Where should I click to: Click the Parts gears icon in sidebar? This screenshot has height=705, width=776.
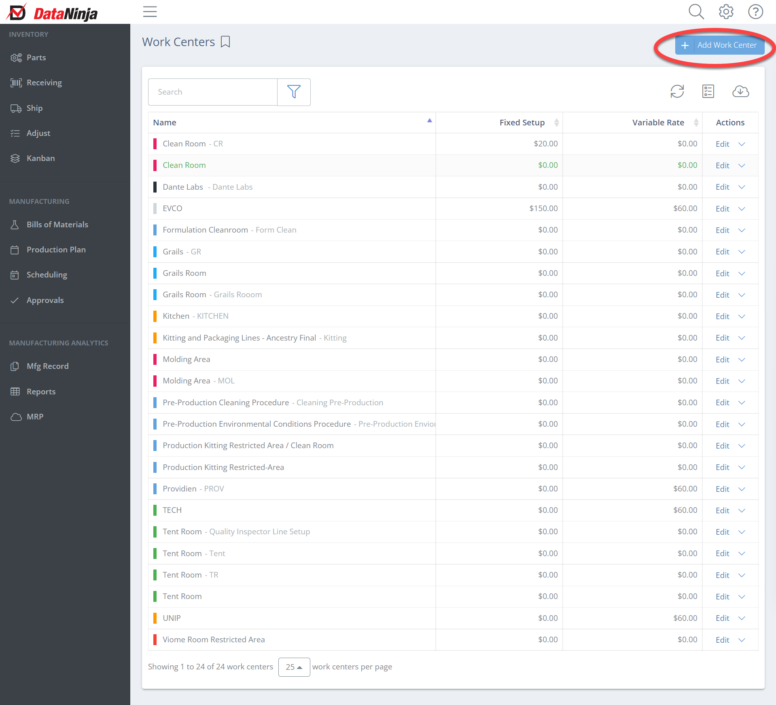16,57
